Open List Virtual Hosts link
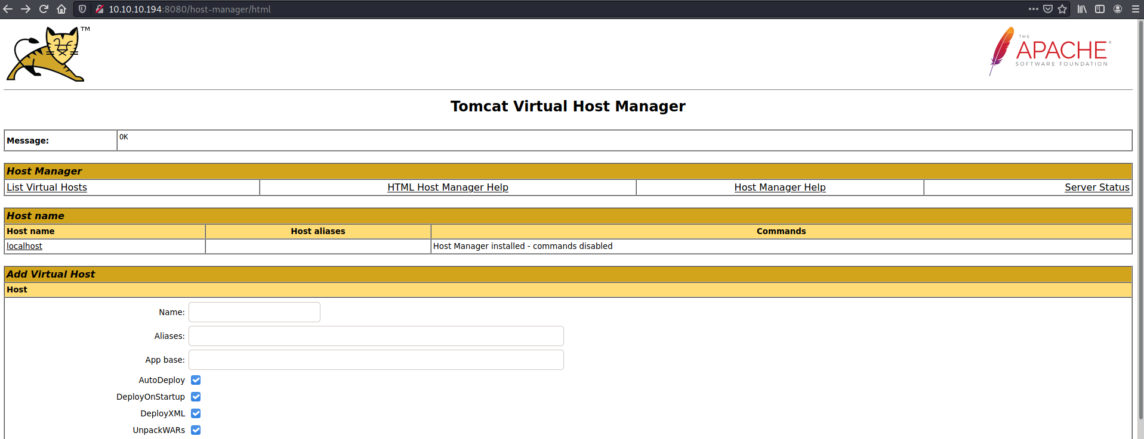 pyautogui.click(x=47, y=187)
